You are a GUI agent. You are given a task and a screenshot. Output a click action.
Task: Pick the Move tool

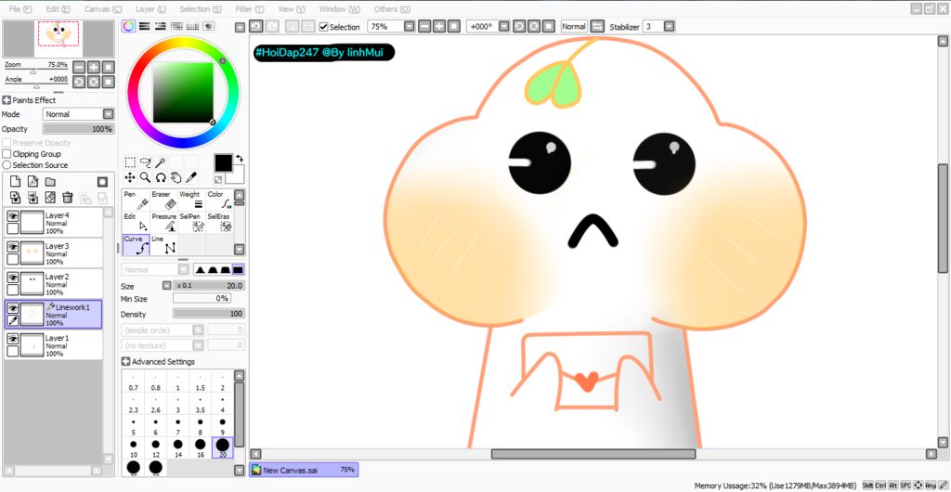coord(130,177)
